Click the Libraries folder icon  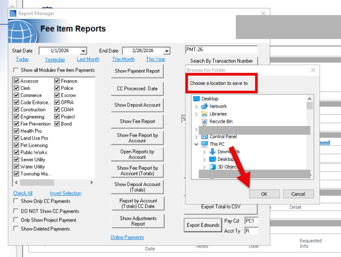(205, 114)
